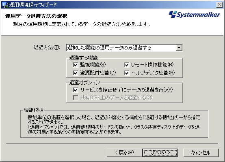Proceed with the 次へ(N) button
The width and height of the screenshot is (225, 162).
[160, 153]
